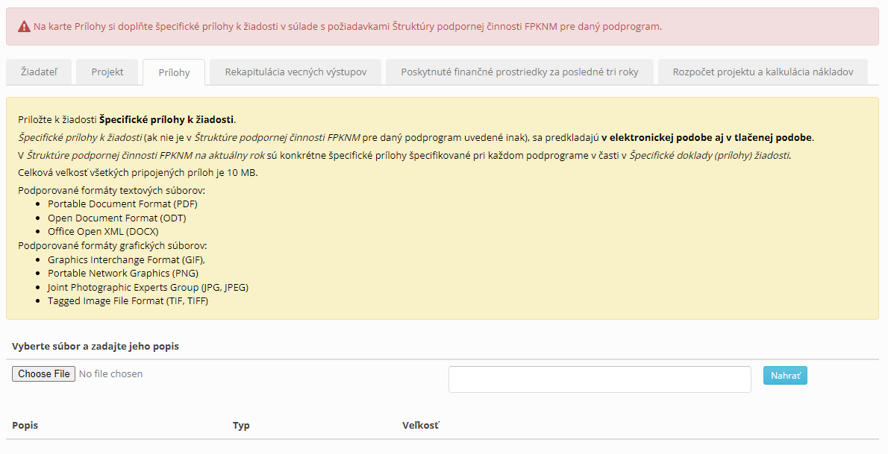
Task: Click the Veľkosť column header
Action: click(421, 426)
